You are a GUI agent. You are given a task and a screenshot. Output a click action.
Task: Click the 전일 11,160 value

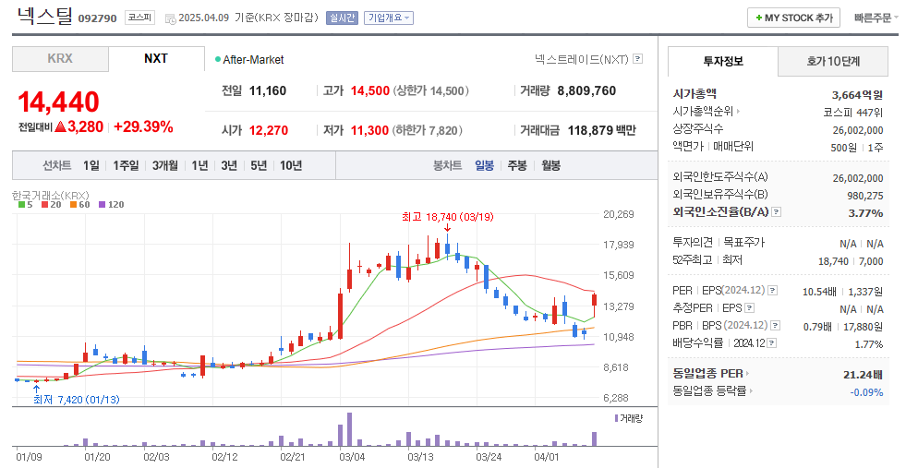click(268, 90)
